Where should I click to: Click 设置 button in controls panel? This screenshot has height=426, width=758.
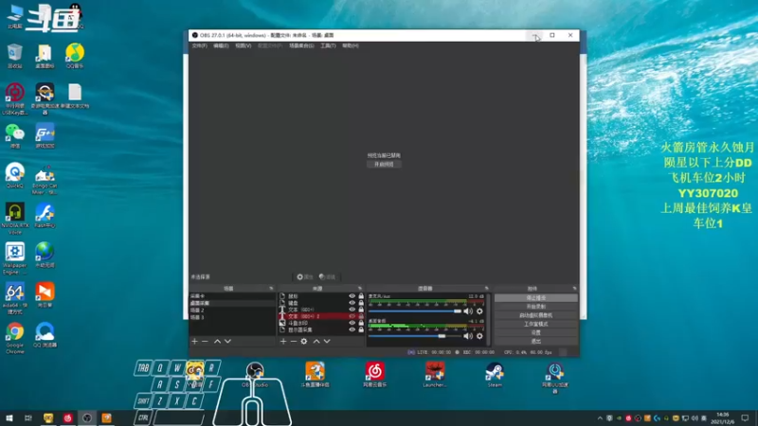[x=535, y=333]
